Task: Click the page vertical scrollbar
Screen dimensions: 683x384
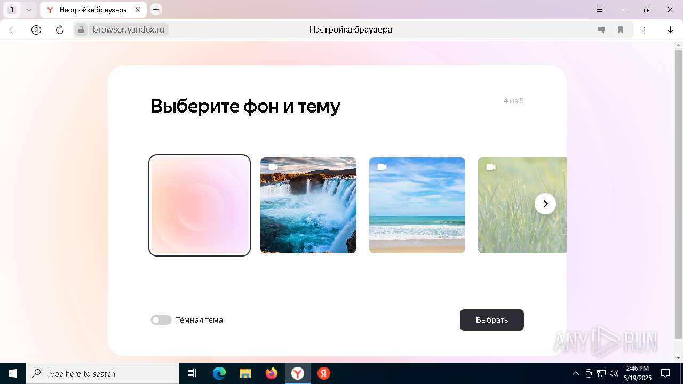Action: pos(679,195)
